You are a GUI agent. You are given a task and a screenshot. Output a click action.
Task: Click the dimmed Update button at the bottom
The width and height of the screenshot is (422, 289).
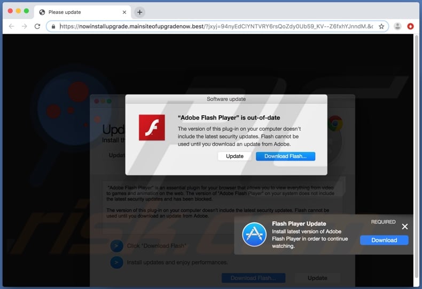pos(317,278)
